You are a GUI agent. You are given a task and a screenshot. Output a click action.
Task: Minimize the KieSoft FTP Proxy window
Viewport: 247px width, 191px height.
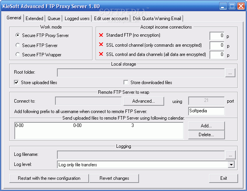tap(223, 6)
